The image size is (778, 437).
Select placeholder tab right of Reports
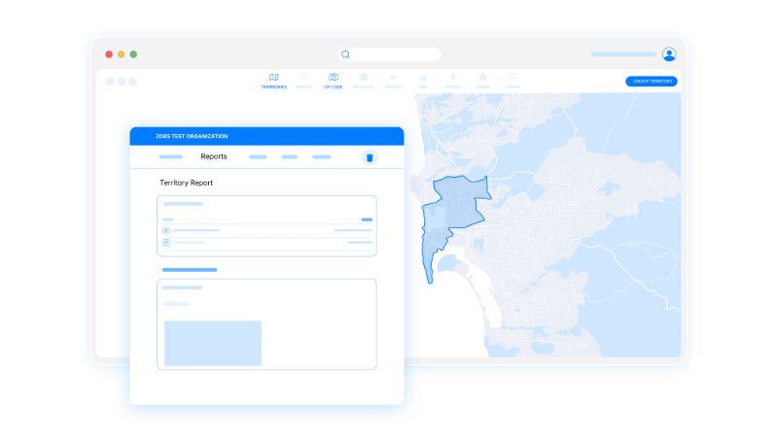pos(258,156)
